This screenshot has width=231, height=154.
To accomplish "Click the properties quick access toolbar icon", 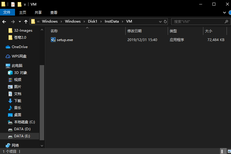I will point(13,4).
